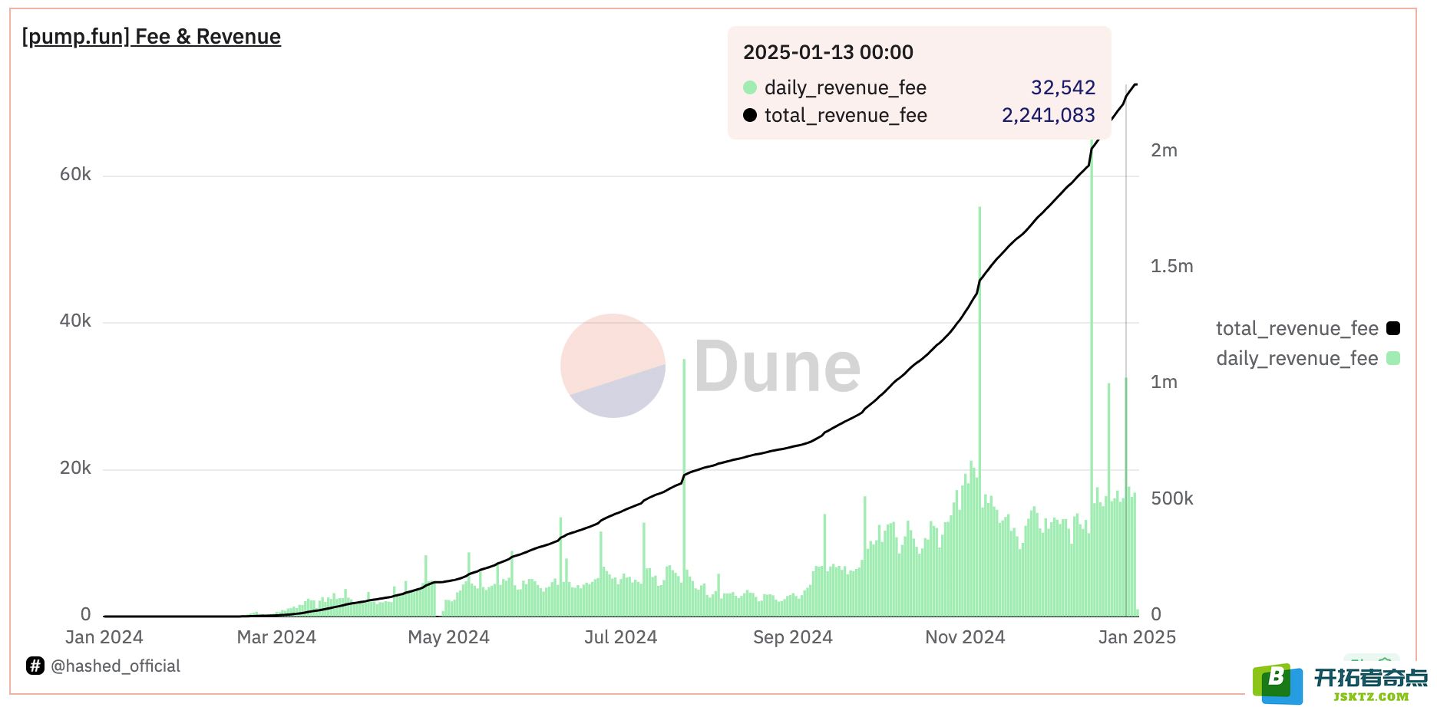1437x707 pixels.
Task: Click the green dot beside daily_revenue_fee in tooltip
Action: tap(750, 87)
